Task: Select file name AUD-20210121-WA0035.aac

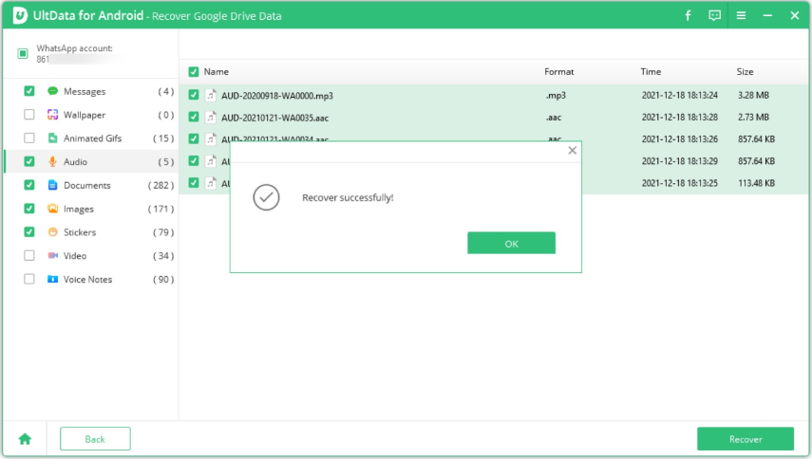Action: tap(275, 118)
